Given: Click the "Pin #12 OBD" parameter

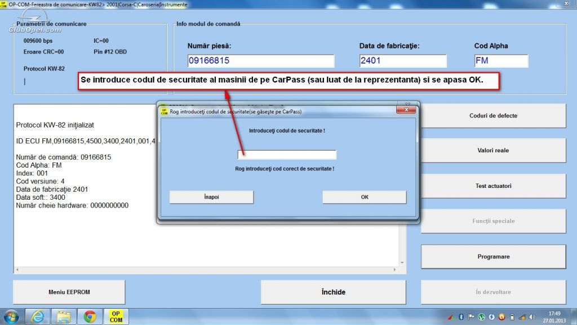Looking at the screenshot, I should (110, 52).
